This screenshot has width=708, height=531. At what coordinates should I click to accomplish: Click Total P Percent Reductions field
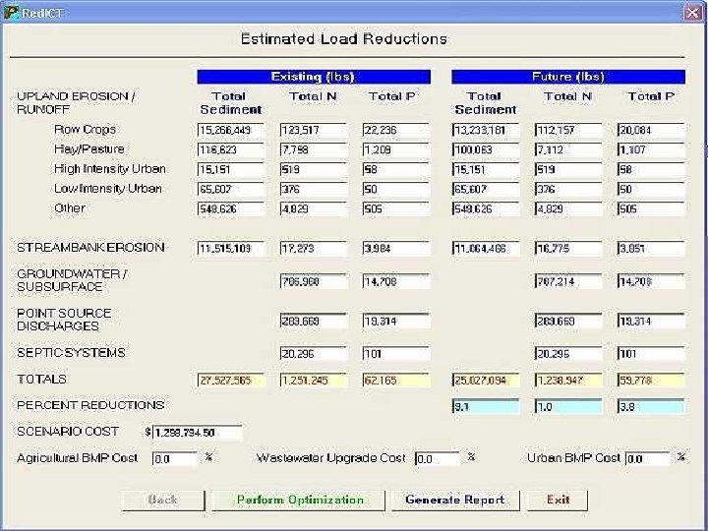pyautogui.click(x=649, y=406)
